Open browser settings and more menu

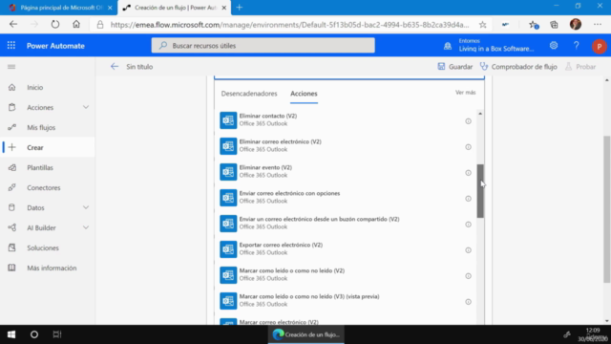tap(598, 25)
